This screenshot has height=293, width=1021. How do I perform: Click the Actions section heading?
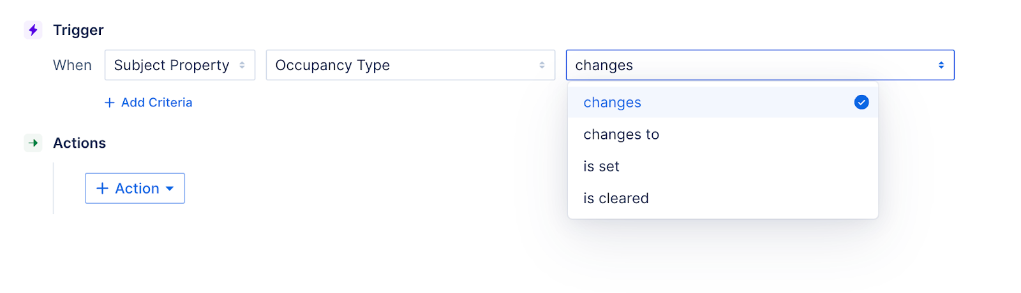[80, 143]
